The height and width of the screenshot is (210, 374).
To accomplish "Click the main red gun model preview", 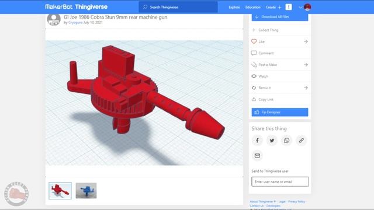I will tap(144, 103).
